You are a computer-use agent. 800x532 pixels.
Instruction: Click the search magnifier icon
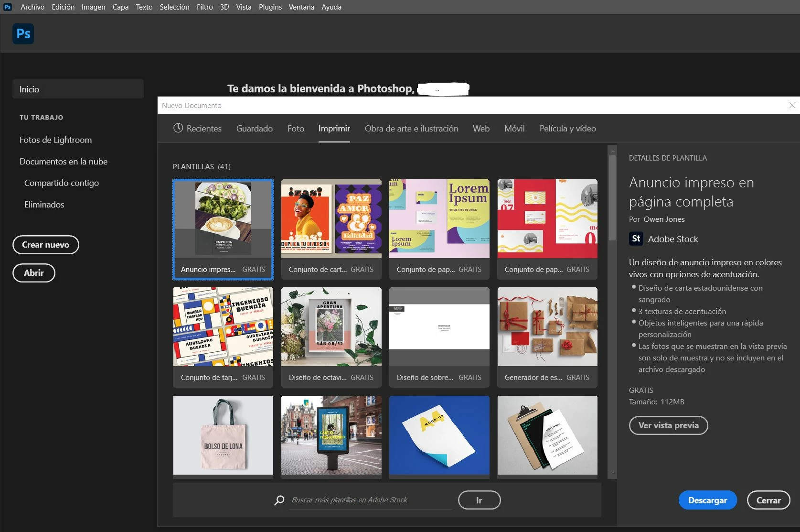tap(279, 500)
